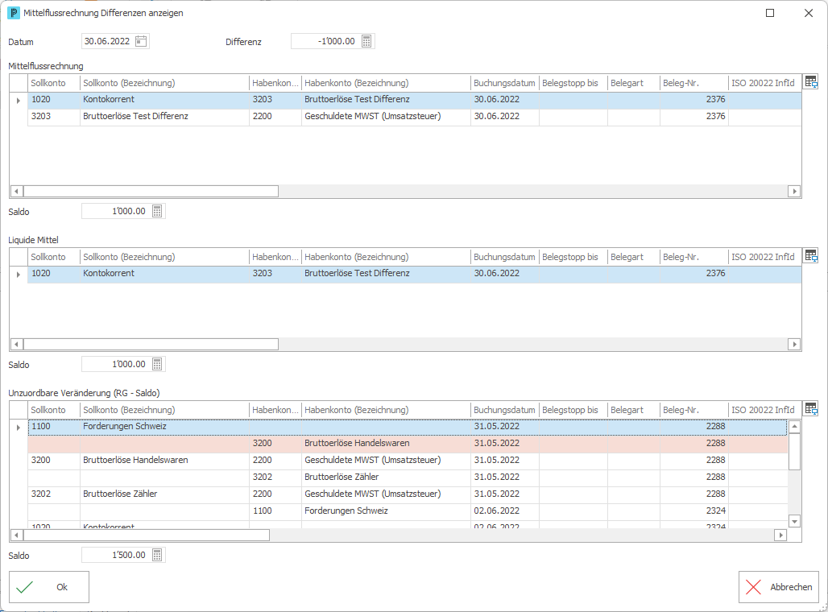The width and height of the screenshot is (828, 612).
Task: Click calculator icon of Liquide Mittel Saldo
Action: (157, 364)
